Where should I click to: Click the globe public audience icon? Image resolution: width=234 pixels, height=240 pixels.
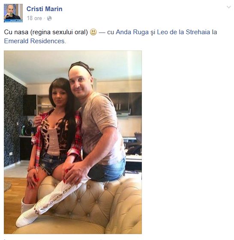tap(49, 18)
